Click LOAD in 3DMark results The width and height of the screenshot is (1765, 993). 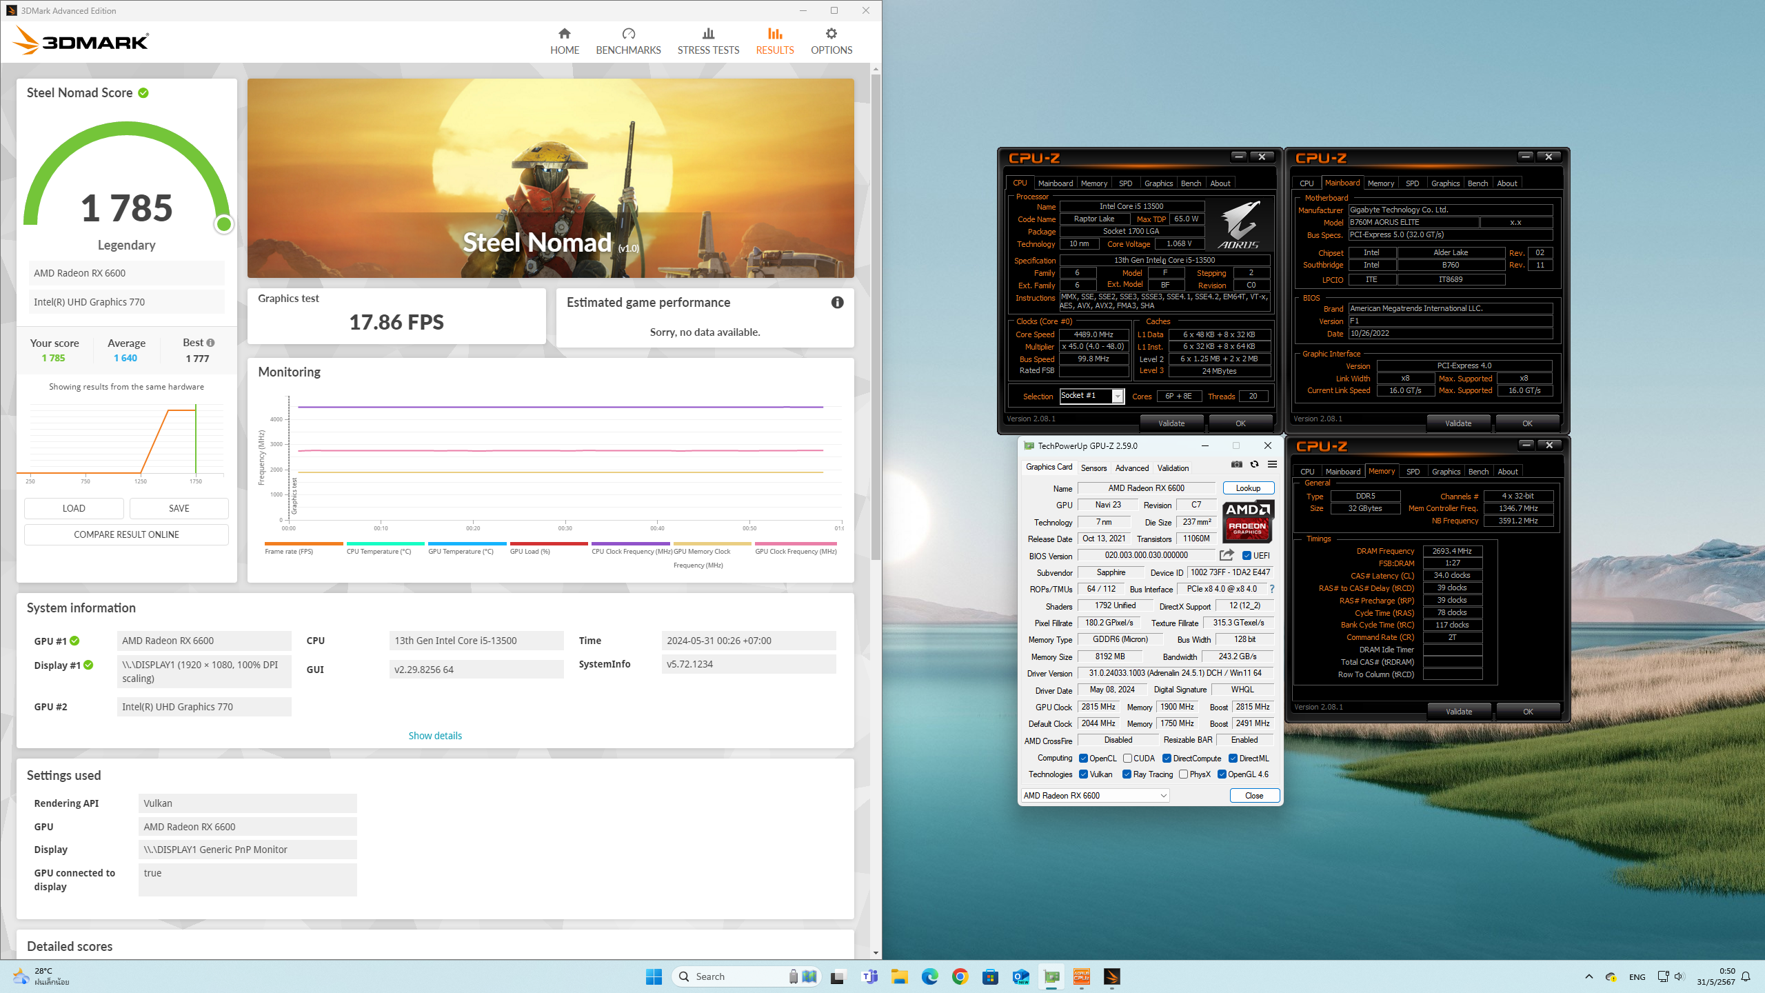pyautogui.click(x=74, y=508)
